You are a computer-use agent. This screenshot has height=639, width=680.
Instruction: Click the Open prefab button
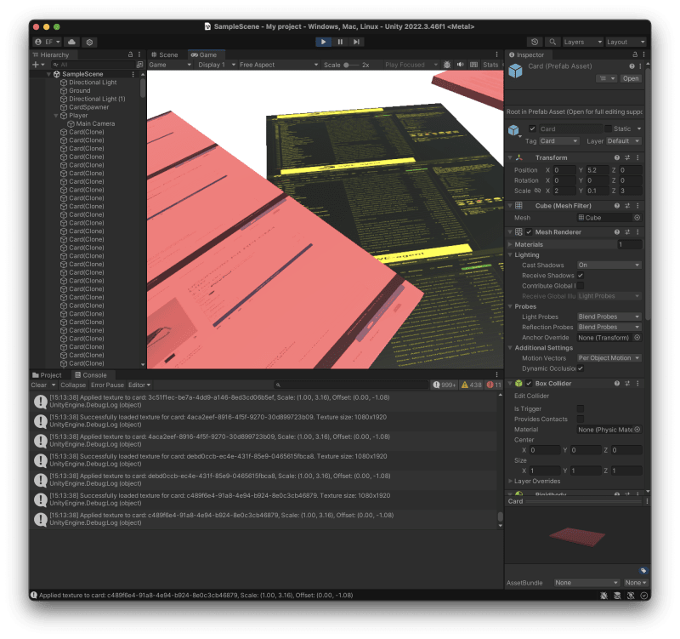pos(631,78)
